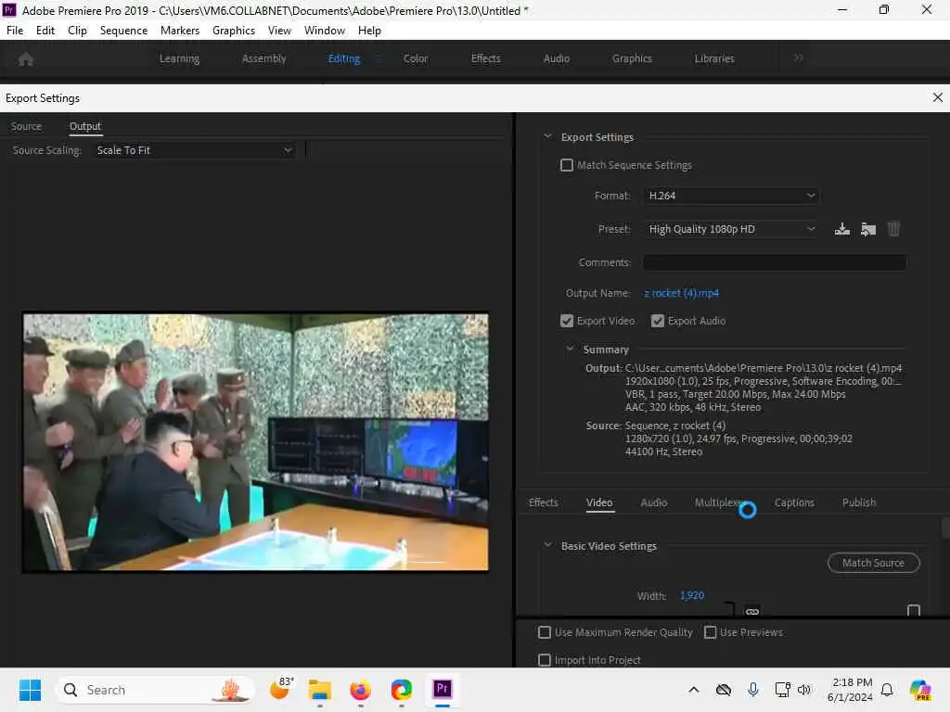The height and width of the screenshot is (712, 950).
Task: Open the Graphics menu
Action: click(233, 31)
